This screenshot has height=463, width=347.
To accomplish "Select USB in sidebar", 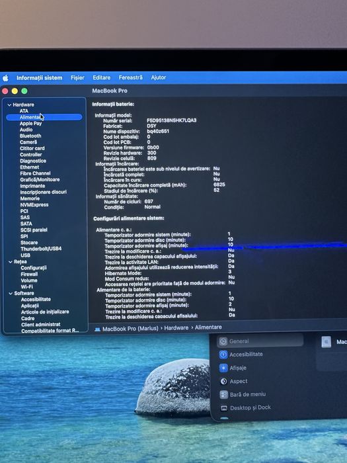I will pos(25,255).
